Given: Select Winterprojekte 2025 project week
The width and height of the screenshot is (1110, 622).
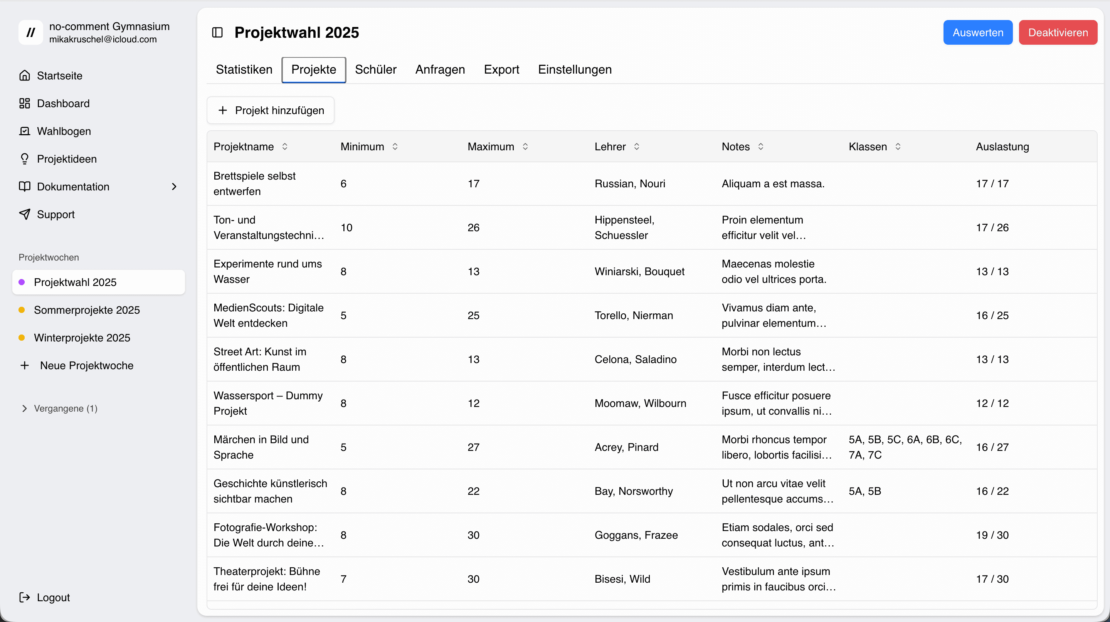Looking at the screenshot, I should (99, 338).
